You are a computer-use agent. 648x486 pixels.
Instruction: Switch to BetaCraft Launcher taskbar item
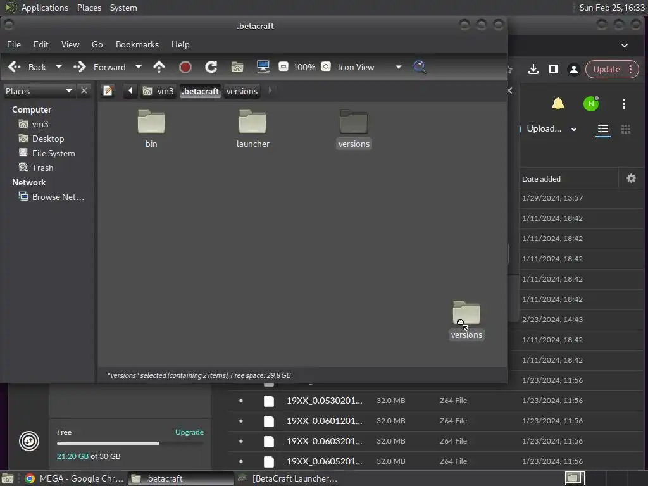(x=287, y=478)
